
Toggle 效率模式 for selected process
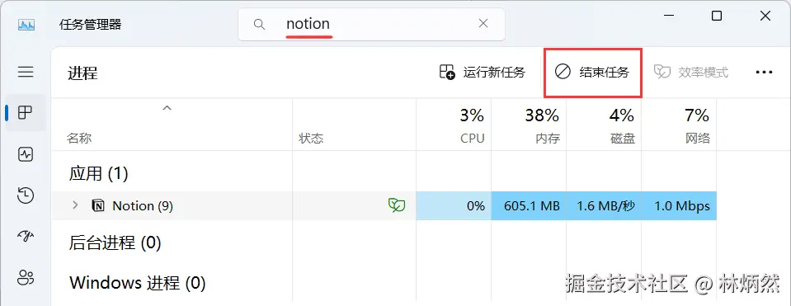tap(690, 73)
